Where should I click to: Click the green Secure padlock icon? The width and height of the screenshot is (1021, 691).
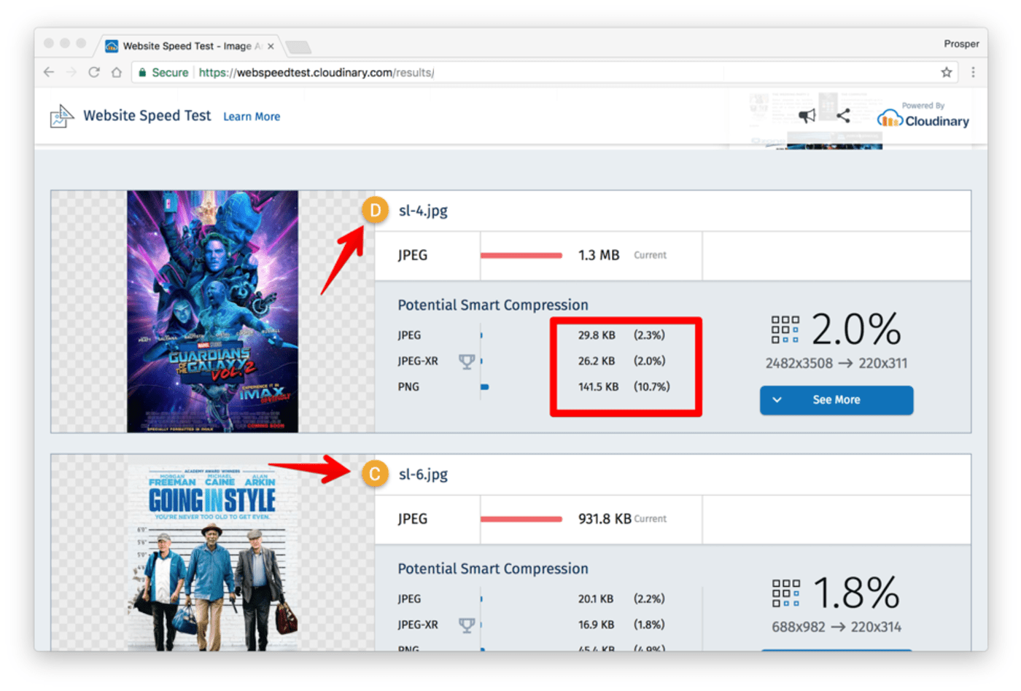pos(142,72)
